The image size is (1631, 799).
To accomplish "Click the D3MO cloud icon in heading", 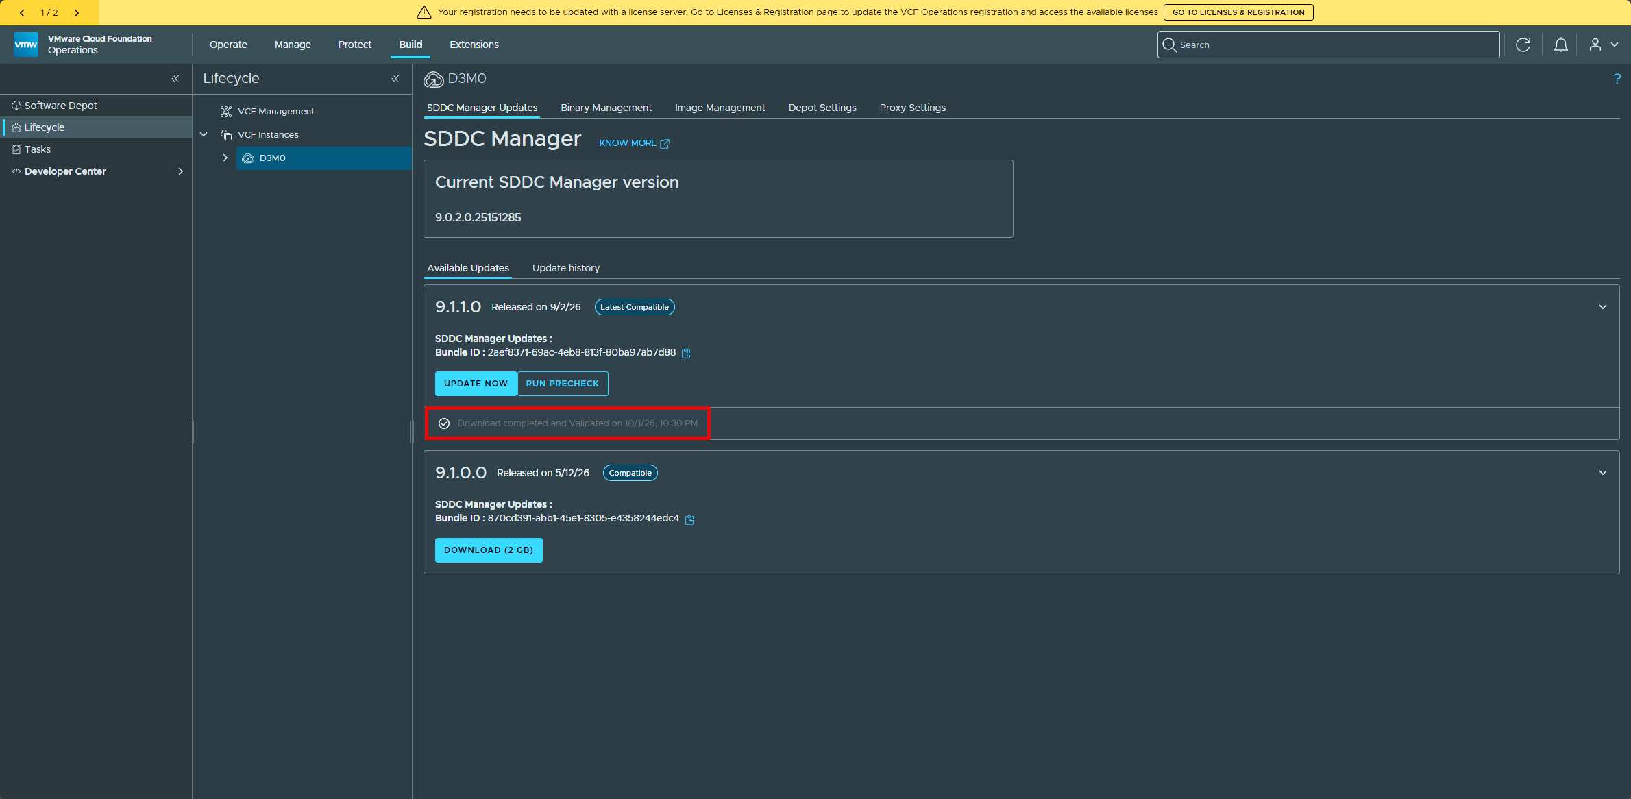I will point(433,79).
